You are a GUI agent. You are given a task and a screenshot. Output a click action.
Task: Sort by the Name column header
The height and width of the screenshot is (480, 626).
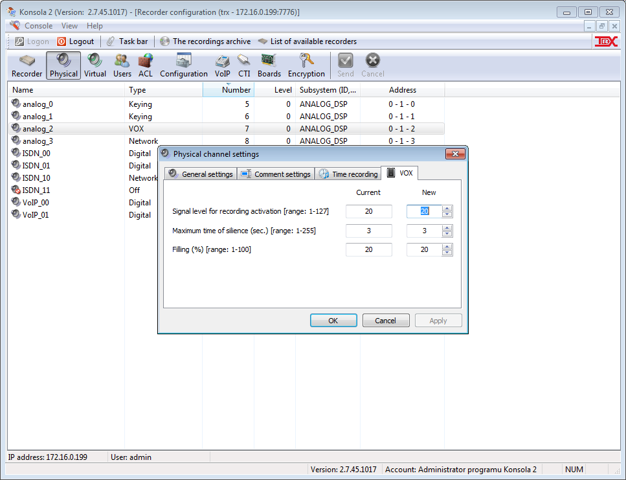click(x=66, y=90)
